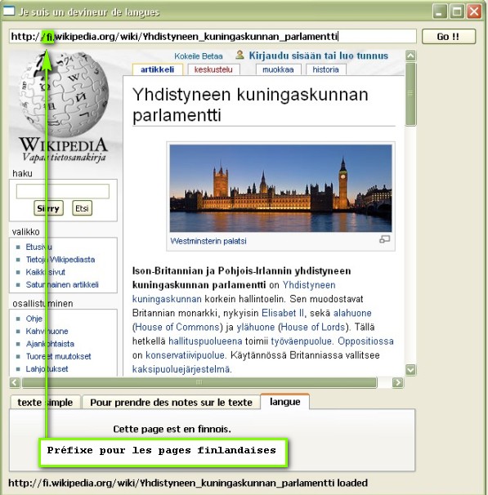Click the horizontal scrollbar right arrow
Image resolution: width=488 pixels, height=495 pixels.
pos(397,382)
